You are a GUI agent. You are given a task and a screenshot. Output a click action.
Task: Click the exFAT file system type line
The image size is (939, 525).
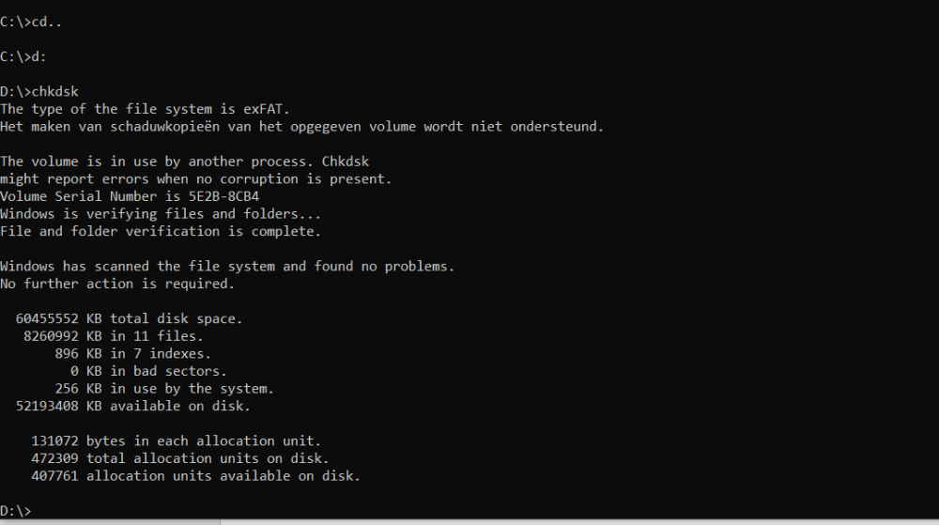(151, 109)
